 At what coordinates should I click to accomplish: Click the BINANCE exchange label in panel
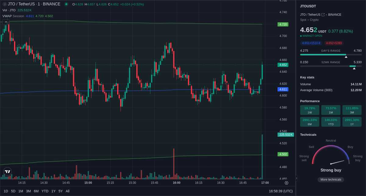[335, 15]
